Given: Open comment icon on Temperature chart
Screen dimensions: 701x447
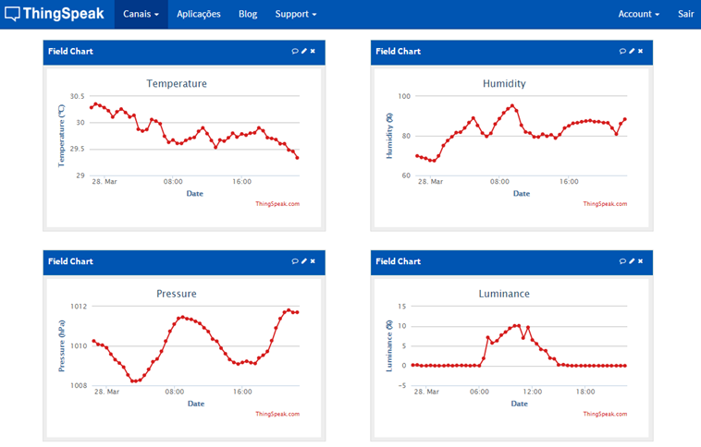Looking at the screenshot, I should (295, 52).
